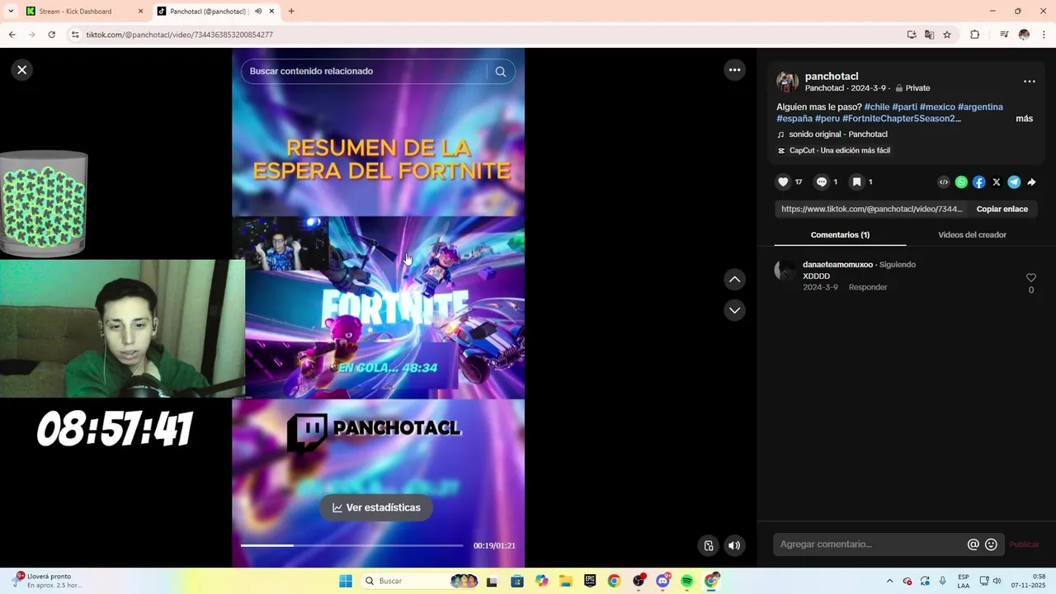Image resolution: width=1056 pixels, height=594 pixels.
Task: Click the danaeteamomuxoo commenter name
Action: [x=837, y=265]
